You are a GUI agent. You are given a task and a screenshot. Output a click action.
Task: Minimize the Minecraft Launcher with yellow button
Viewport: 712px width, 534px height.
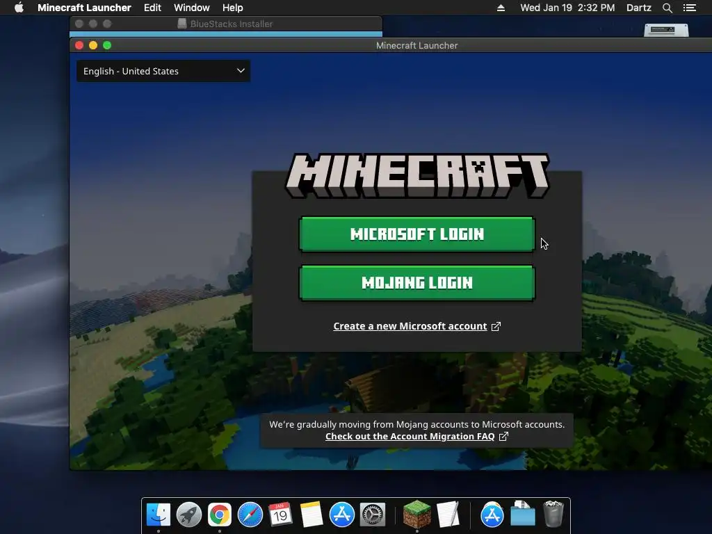tap(93, 45)
